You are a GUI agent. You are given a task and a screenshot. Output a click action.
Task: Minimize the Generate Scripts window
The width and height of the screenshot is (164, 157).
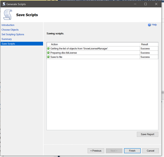point(135,4)
